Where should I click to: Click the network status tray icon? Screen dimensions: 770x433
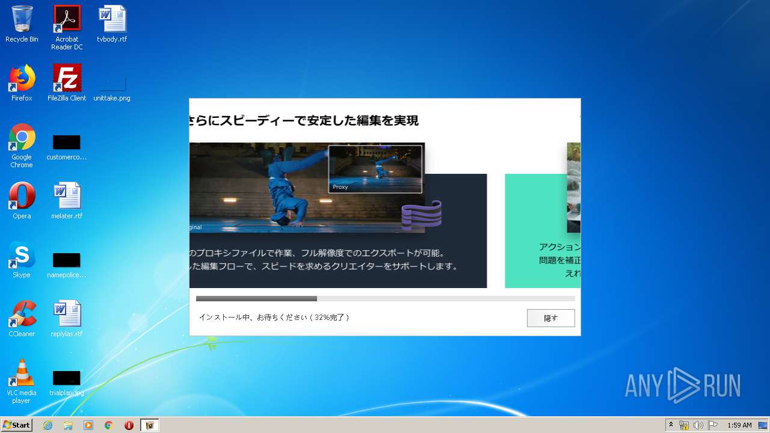[684, 425]
